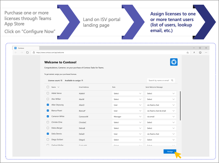219x163 pixels.
Task: Click the search magnifier icon
Action: (x=172, y=80)
